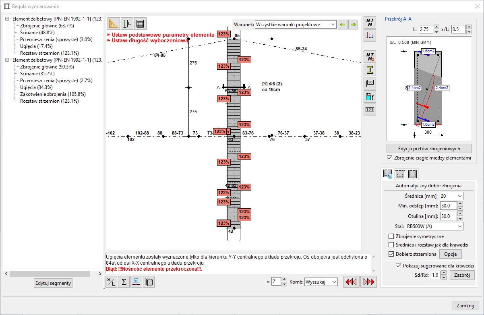Click the yellow set-square parameters icon

point(114,24)
